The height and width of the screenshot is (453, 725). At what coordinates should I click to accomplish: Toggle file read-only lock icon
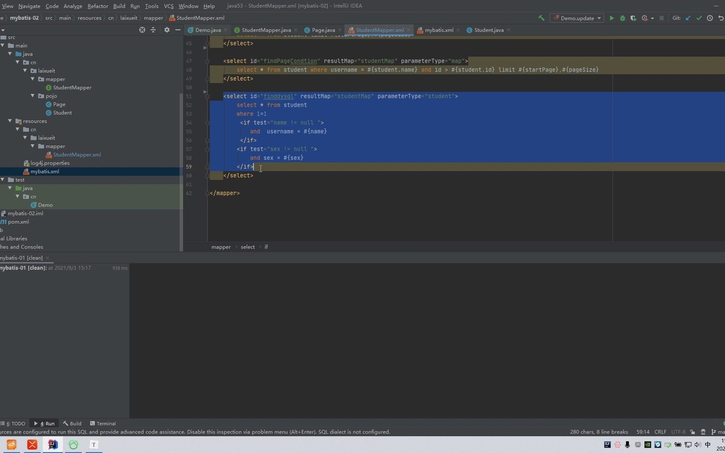click(x=692, y=432)
